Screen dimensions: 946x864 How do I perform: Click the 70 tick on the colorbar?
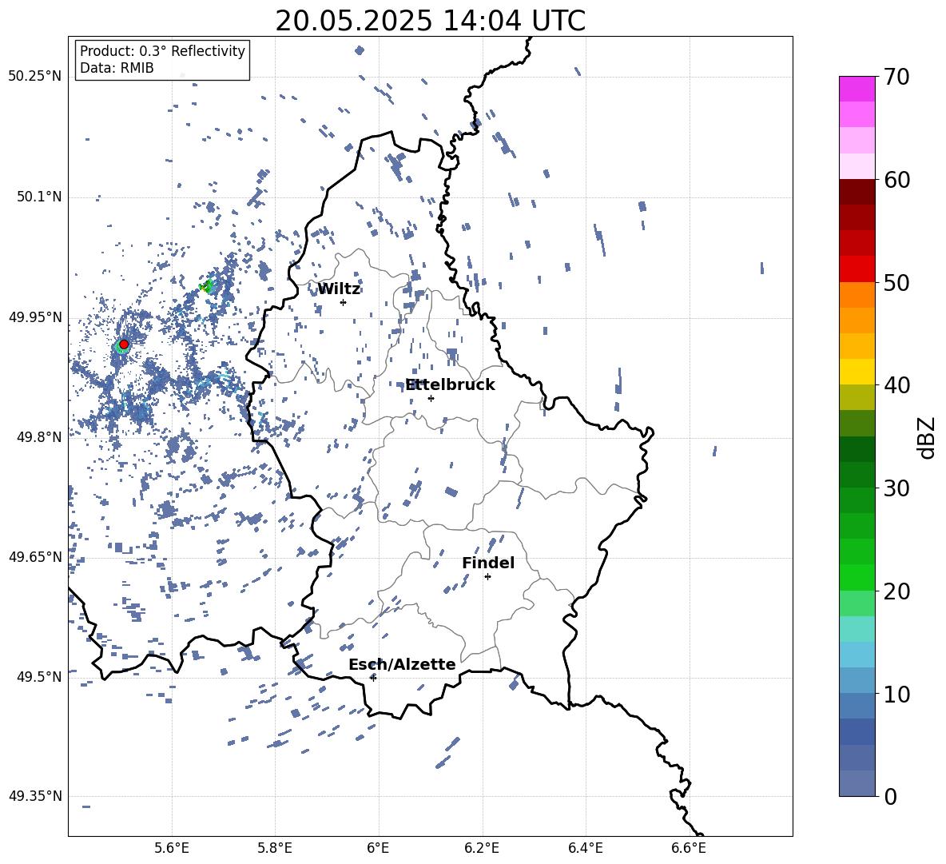pyautogui.click(x=896, y=77)
